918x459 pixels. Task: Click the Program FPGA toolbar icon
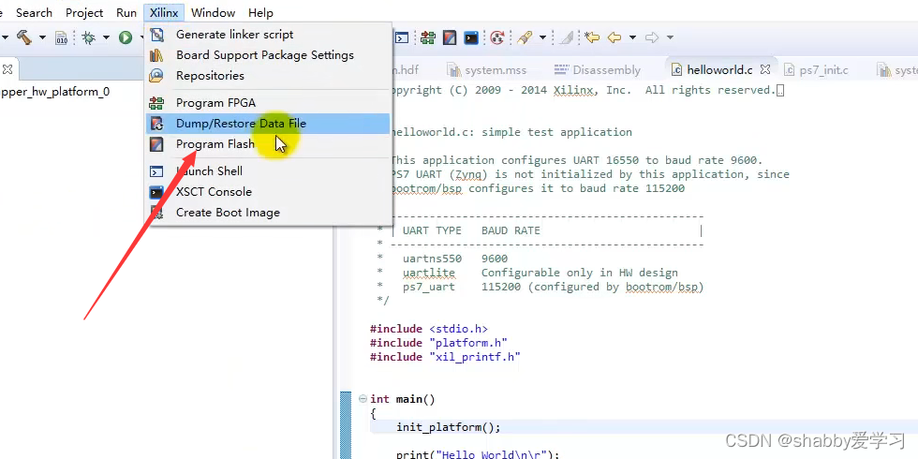point(428,38)
